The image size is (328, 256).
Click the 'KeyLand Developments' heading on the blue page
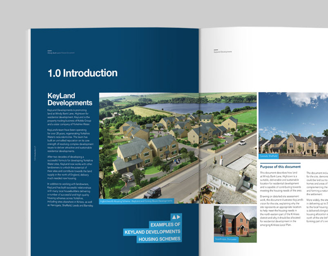70,99
